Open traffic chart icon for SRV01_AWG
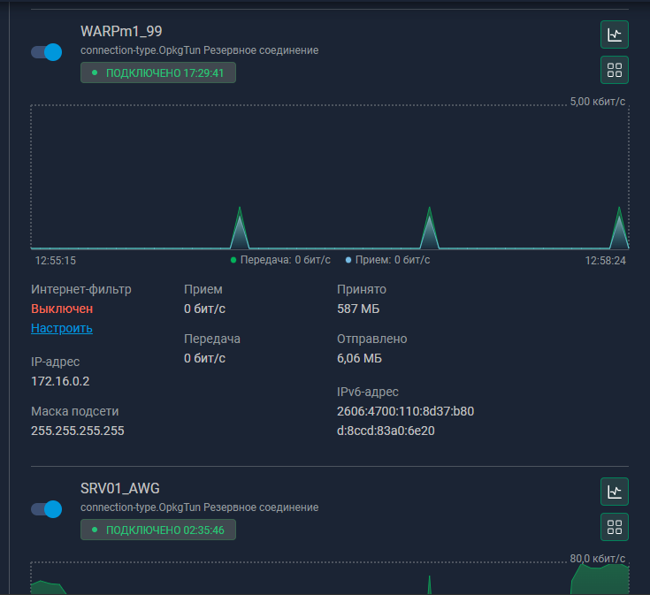The height and width of the screenshot is (595, 650). tap(614, 492)
